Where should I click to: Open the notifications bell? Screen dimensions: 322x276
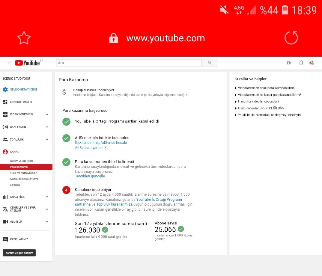tap(301, 63)
